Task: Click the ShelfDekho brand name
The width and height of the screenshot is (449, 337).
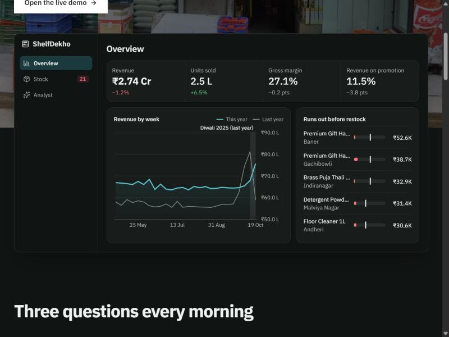Action: click(x=52, y=44)
